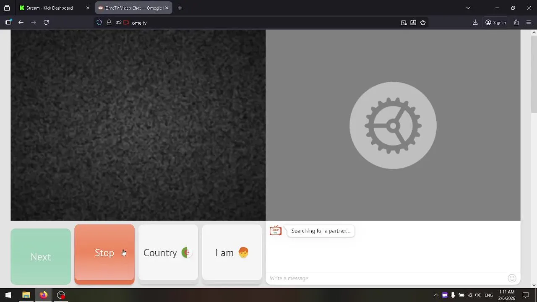Open the emoji picker smiley icon
The image size is (537, 302).
coord(512,278)
